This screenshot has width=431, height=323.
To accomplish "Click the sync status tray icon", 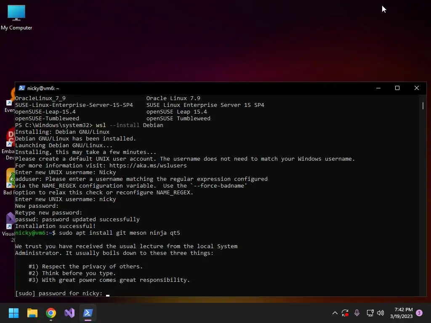I will (x=345, y=313).
